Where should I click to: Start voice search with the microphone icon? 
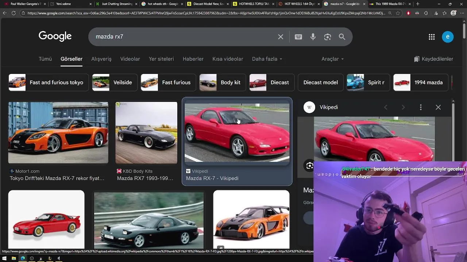click(313, 37)
